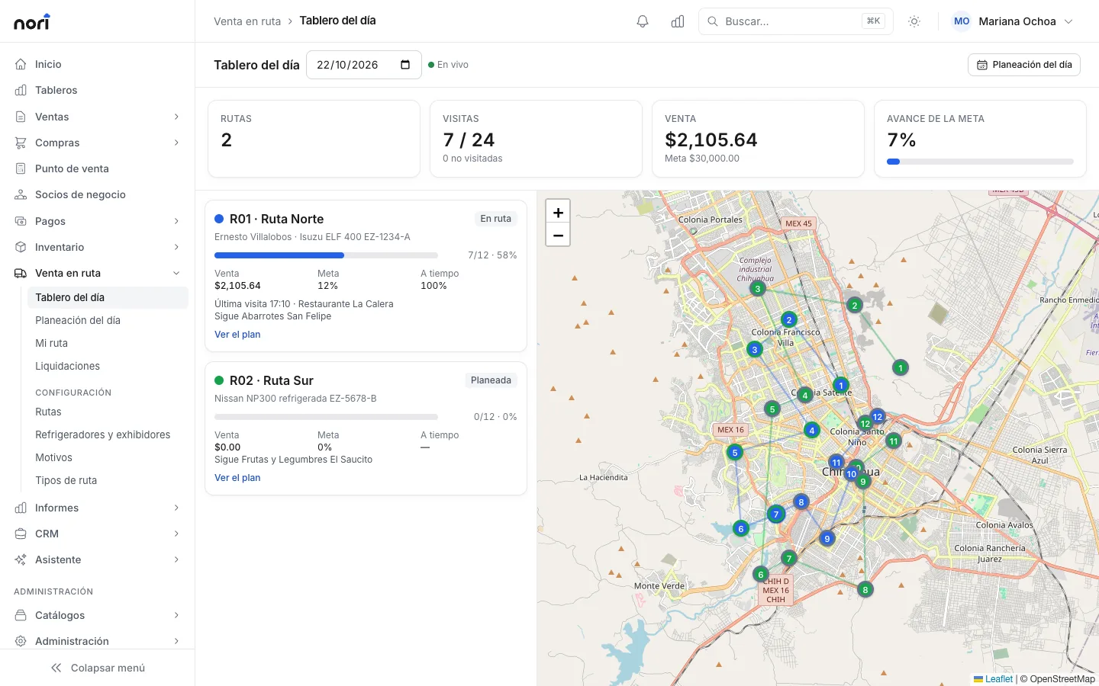The height and width of the screenshot is (686, 1099).
Task: Open the bar chart icon in the header
Action: (678, 21)
